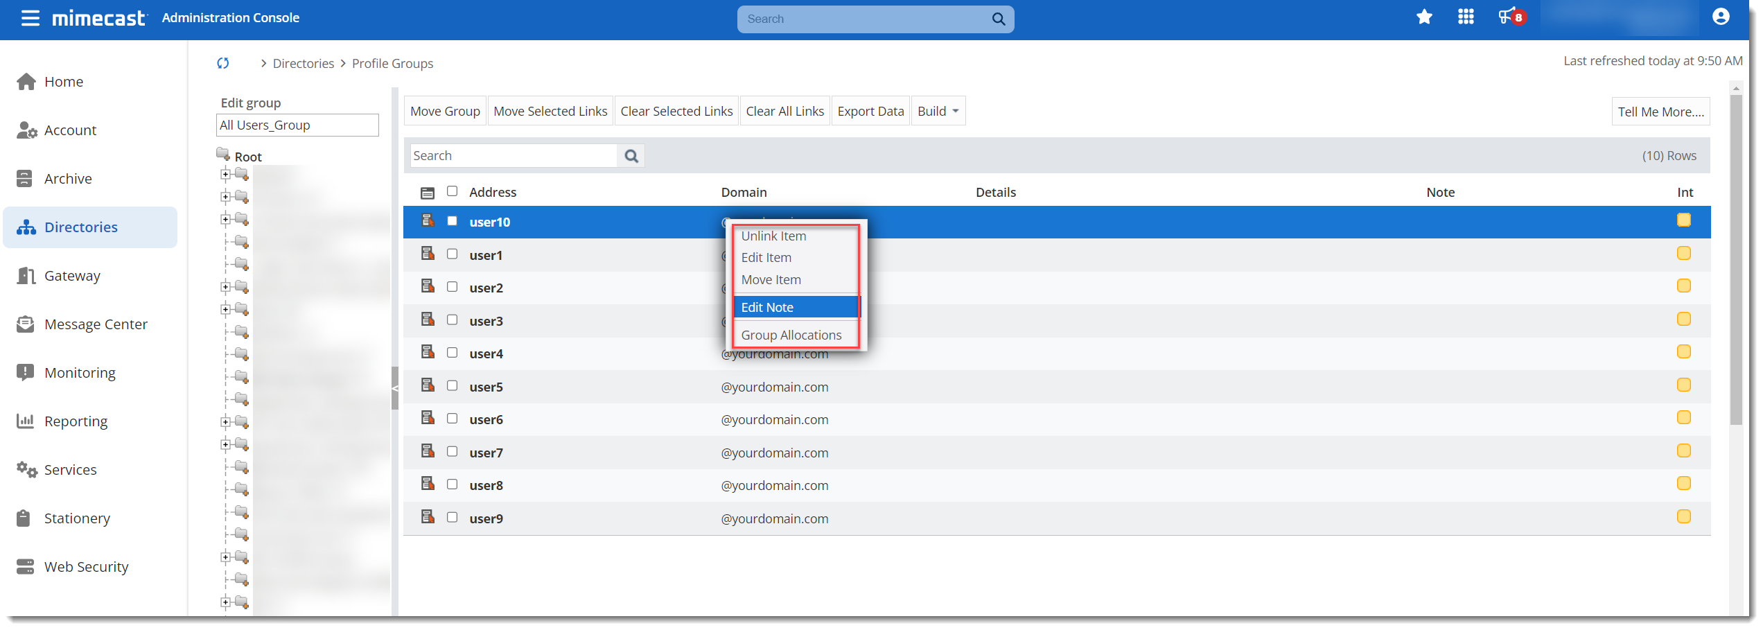The width and height of the screenshot is (1763, 630).
Task: Click the yellow Int indicator for user7
Action: 1683,451
